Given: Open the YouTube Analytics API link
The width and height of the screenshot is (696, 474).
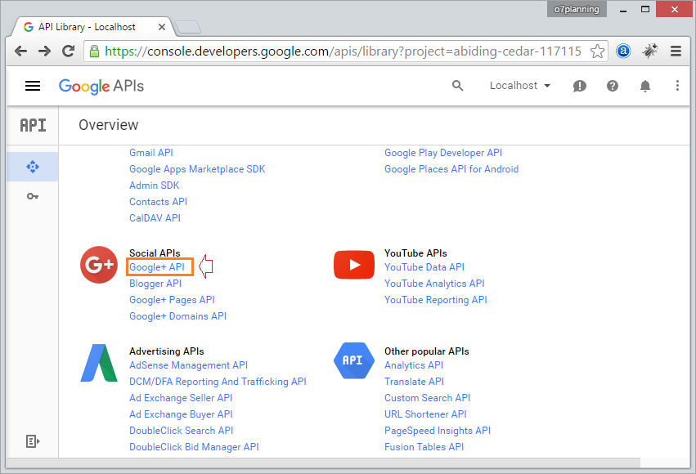Looking at the screenshot, I should point(434,284).
